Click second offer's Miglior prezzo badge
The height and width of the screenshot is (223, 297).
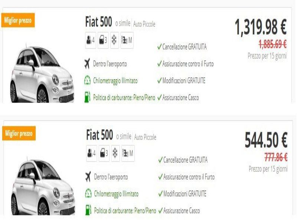pyautogui.click(x=19, y=133)
